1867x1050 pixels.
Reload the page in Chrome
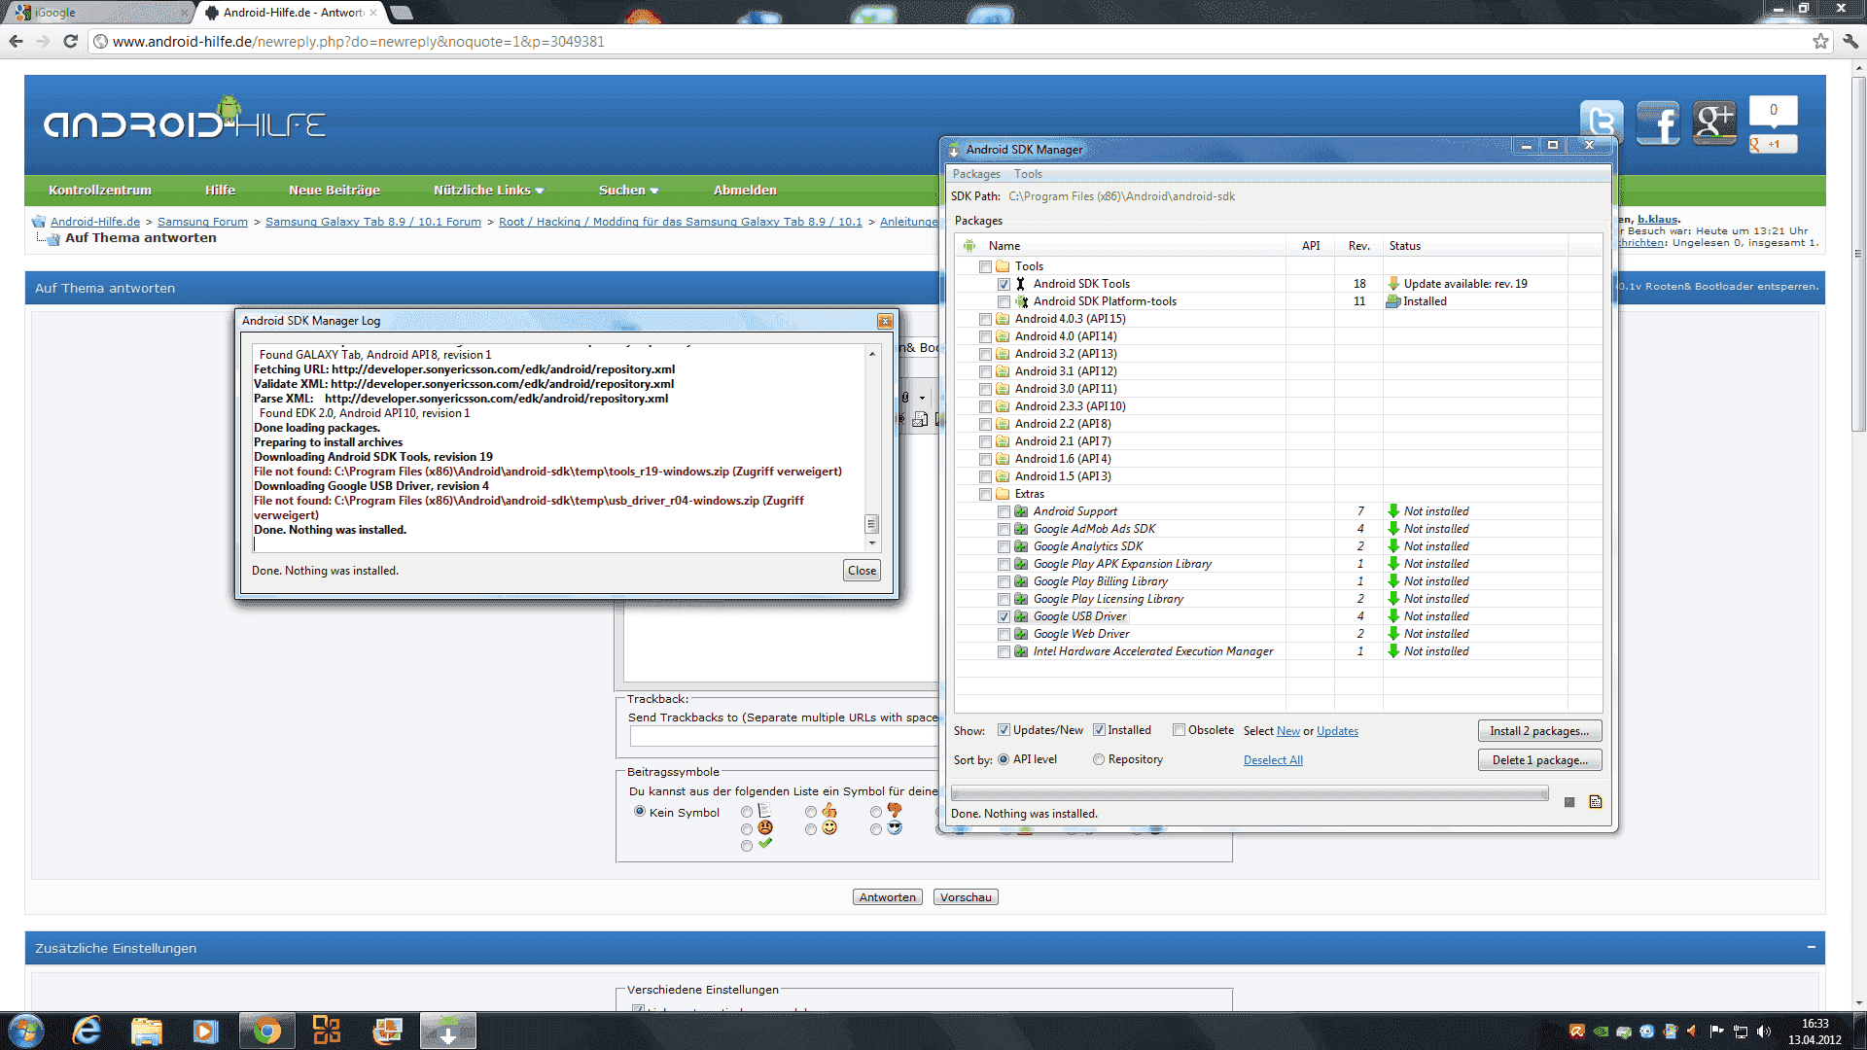pyautogui.click(x=70, y=41)
